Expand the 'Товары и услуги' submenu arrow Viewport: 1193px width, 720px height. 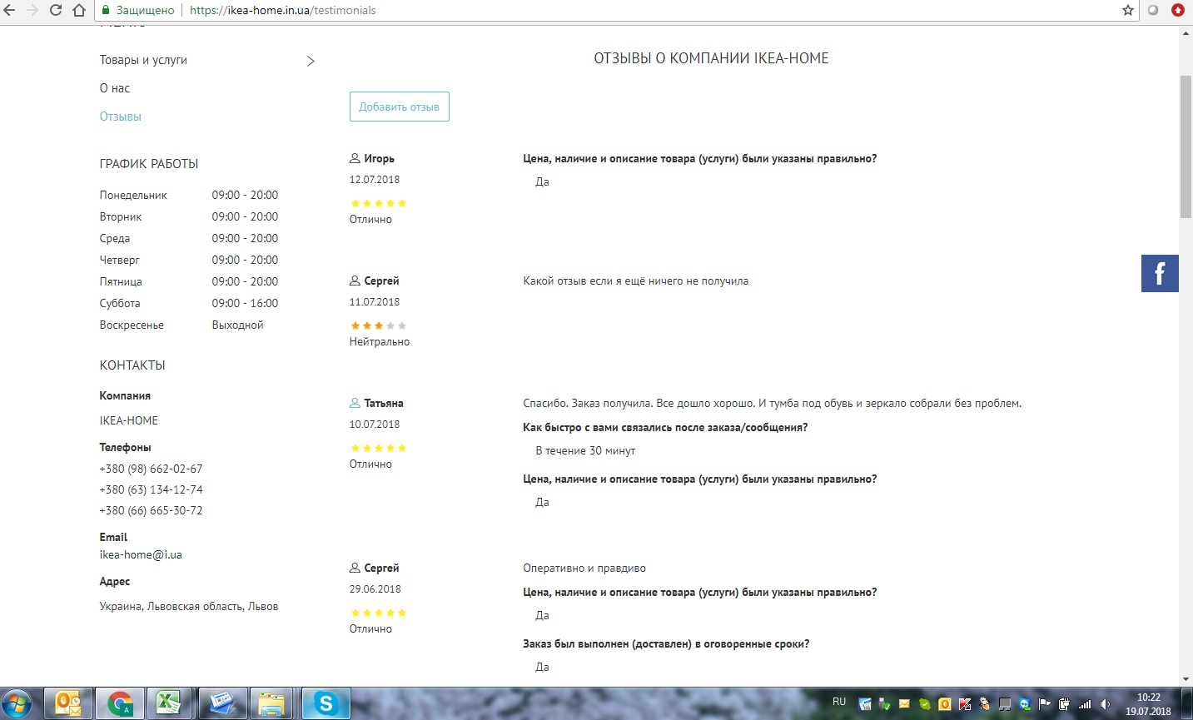coord(311,61)
